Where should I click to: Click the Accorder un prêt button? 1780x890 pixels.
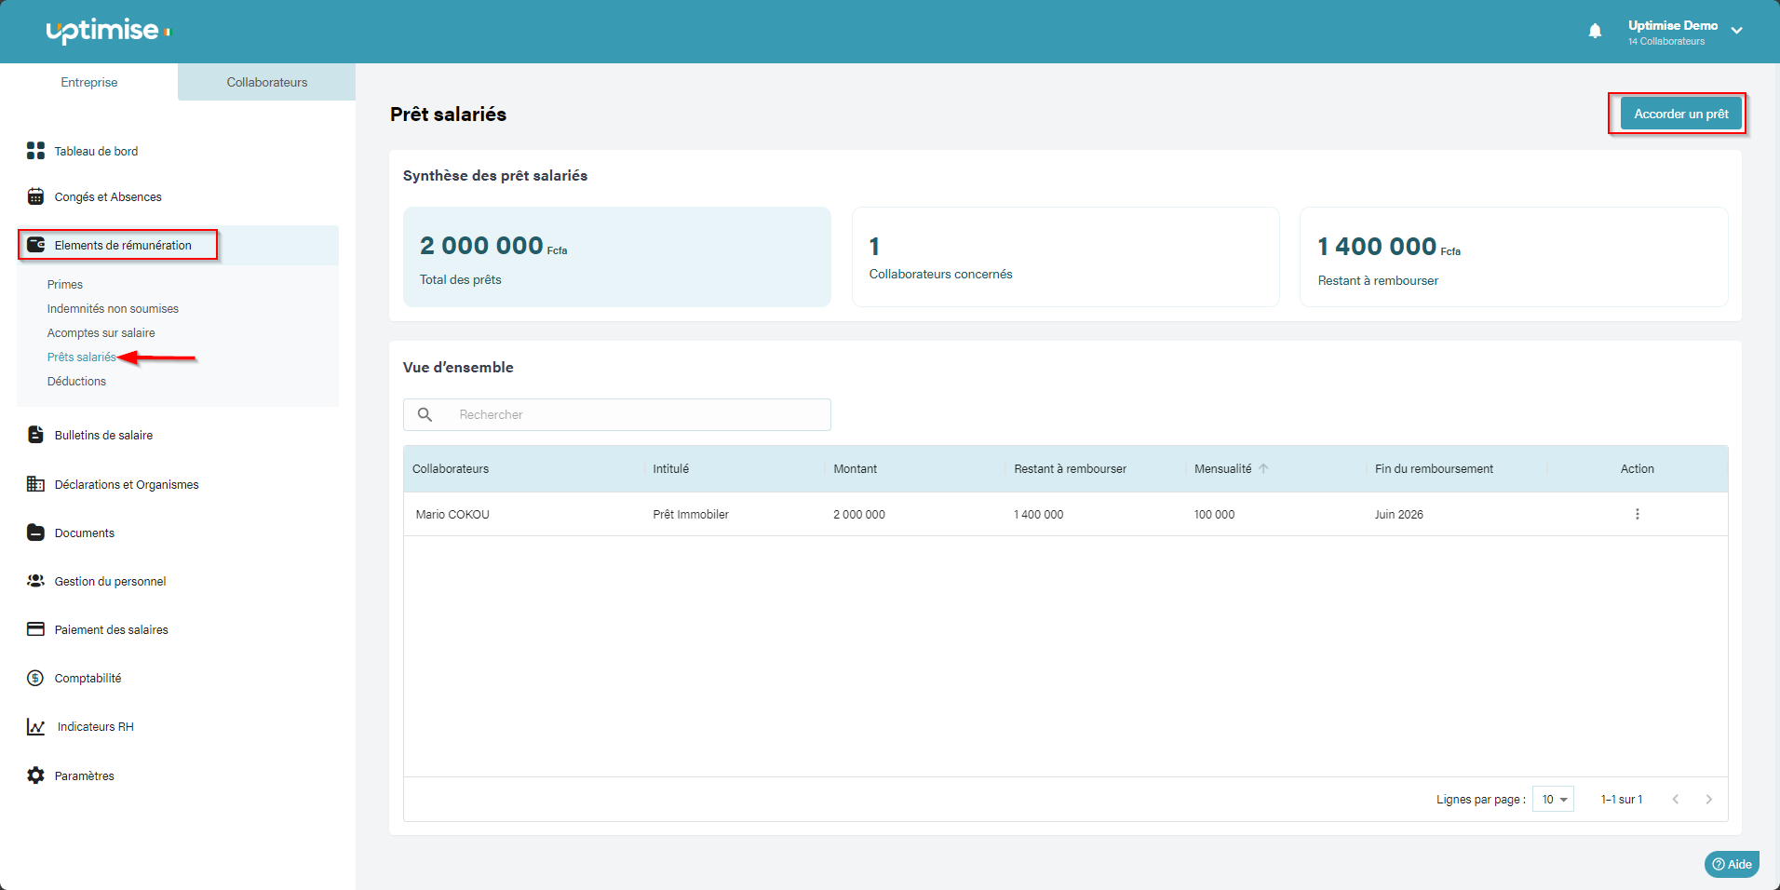[1680, 114]
